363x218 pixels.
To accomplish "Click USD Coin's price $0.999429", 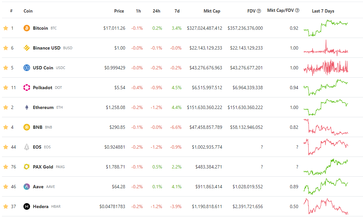I will (x=115, y=68).
